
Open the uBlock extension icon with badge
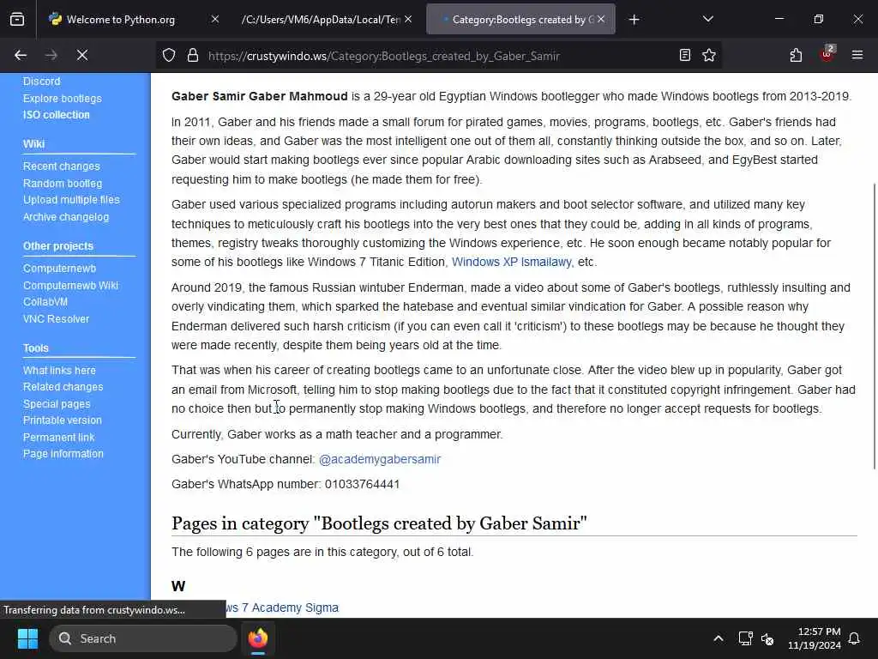click(x=827, y=54)
